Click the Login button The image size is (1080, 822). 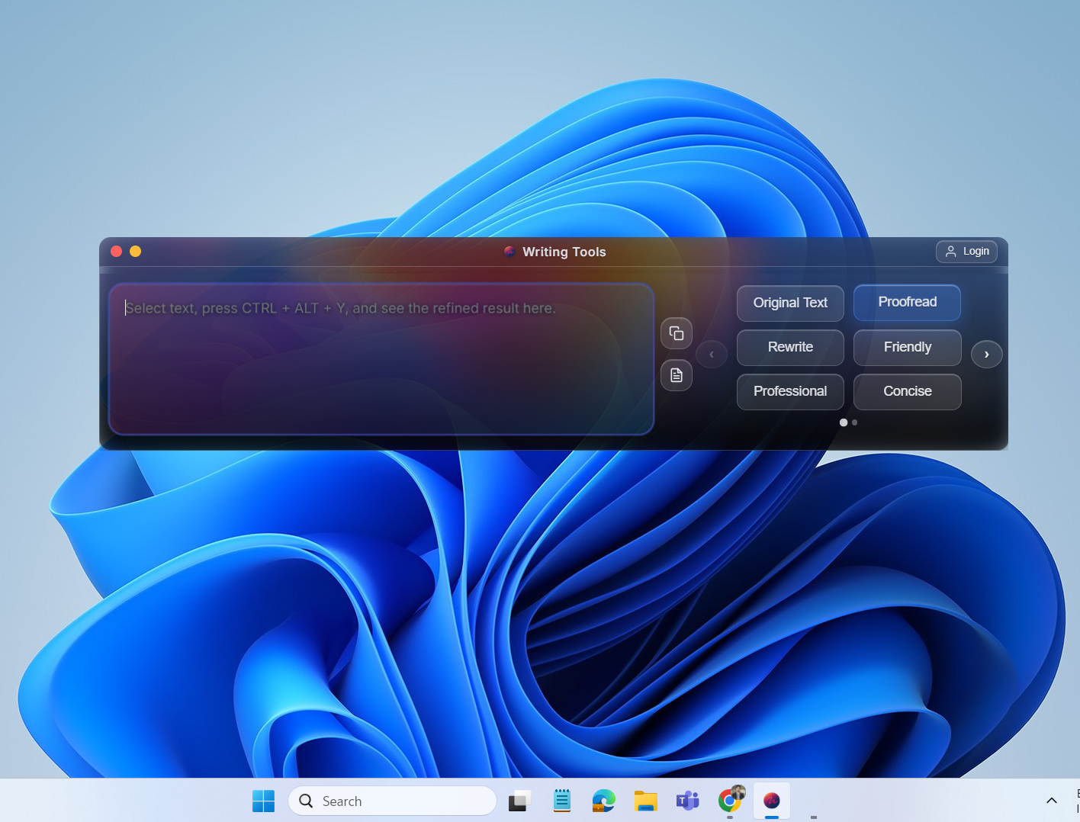pyautogui.click(x=966, y=251)
